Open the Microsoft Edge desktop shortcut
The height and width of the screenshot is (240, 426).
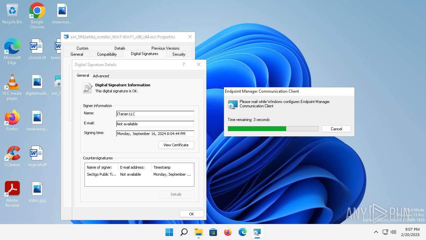(12, 51)
